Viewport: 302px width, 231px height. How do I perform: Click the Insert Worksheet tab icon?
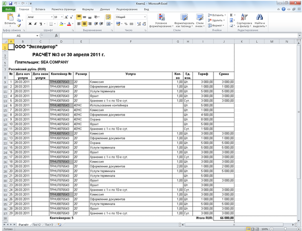click(59, 225)
